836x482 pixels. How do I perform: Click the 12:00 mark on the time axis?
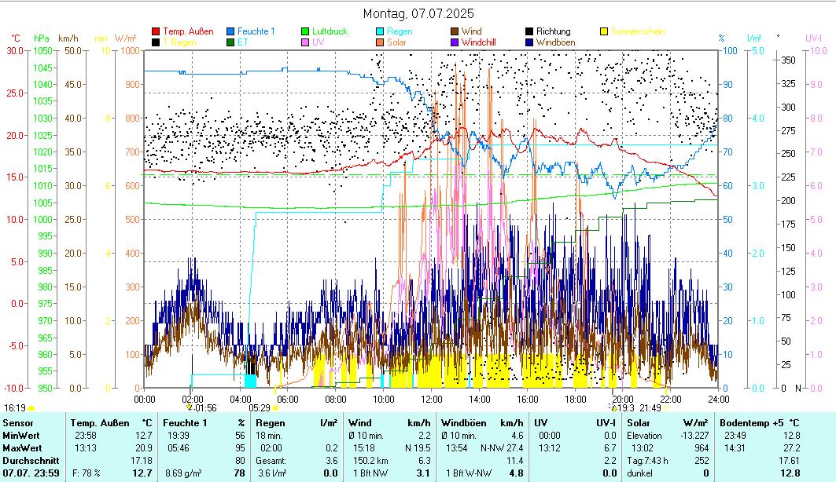coord(431,398)
